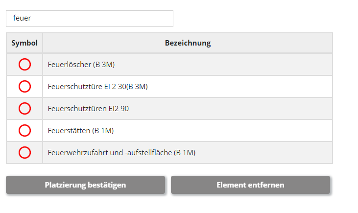Click the Symbol column header

pos(24,43)
